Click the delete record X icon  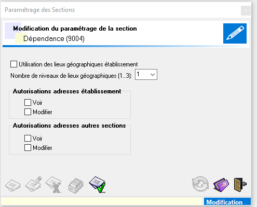point(53,185)
